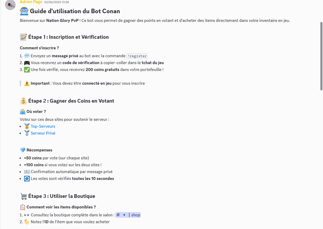Click the message timestamp 02/06/2025 13:38
This screenshot has height=229, width=323.
coord(57,2)
